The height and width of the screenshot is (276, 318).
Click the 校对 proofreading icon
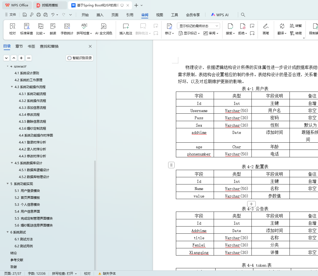pos(12,29)
